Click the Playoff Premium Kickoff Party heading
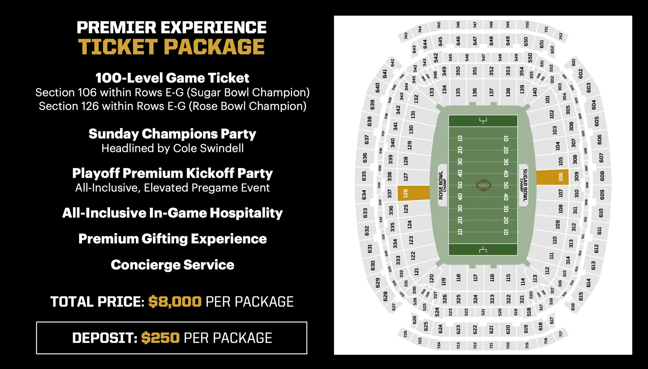648x369 pixels. pos(172,173)
